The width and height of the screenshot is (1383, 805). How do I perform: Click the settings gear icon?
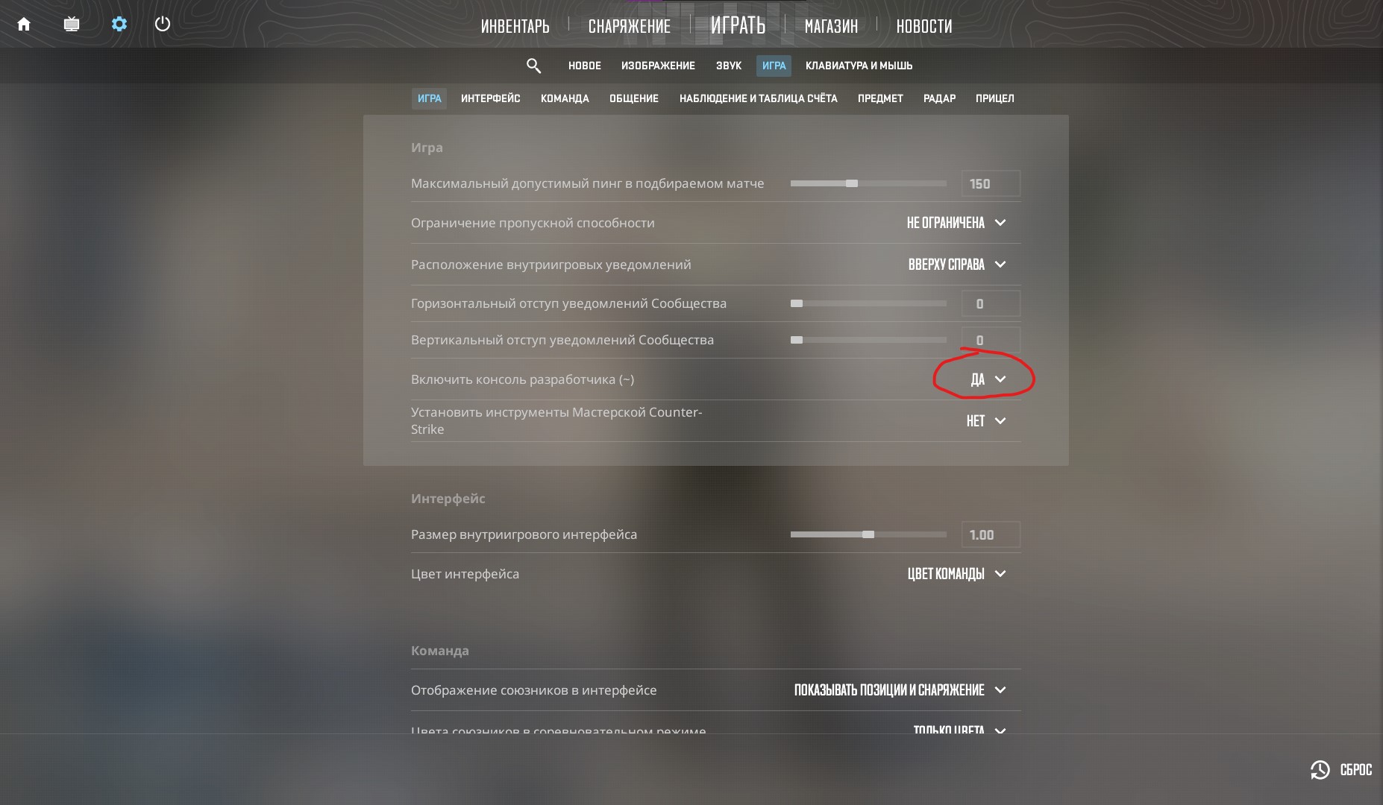point(119,24)
